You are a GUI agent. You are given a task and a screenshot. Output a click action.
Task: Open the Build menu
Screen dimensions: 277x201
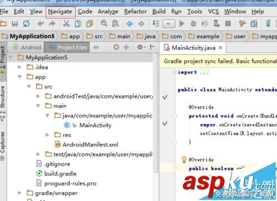click(159, 12)
